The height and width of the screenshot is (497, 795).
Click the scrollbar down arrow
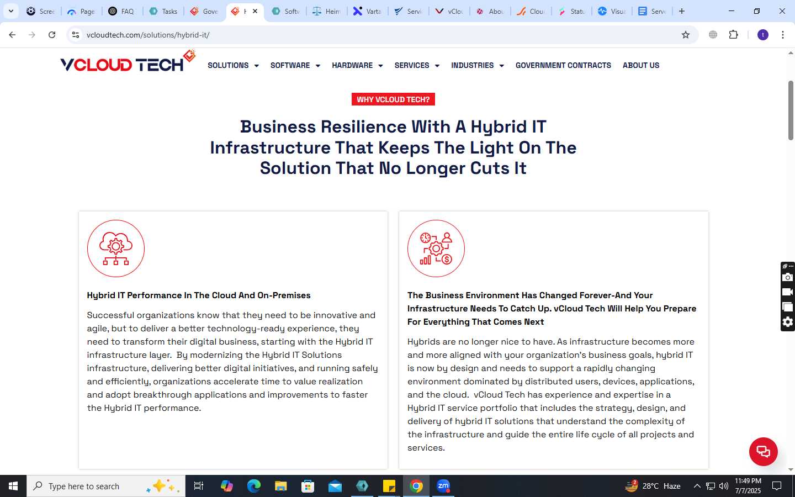(791, 470)
